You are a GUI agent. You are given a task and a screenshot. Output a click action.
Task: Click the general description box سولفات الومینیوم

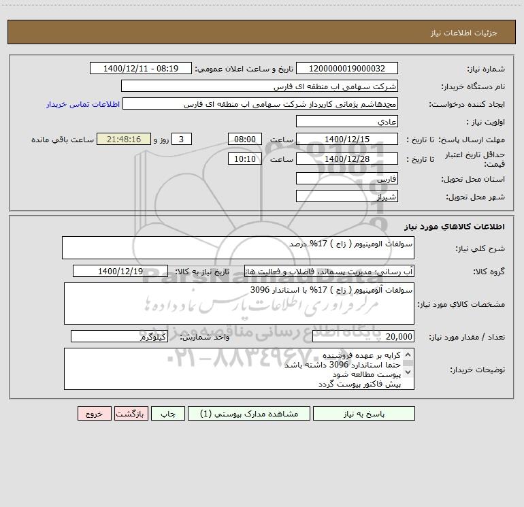coord(238,248)
